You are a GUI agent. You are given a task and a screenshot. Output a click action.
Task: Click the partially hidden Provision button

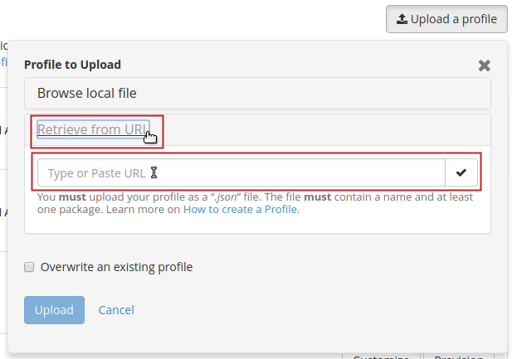[x=453, y=356]
